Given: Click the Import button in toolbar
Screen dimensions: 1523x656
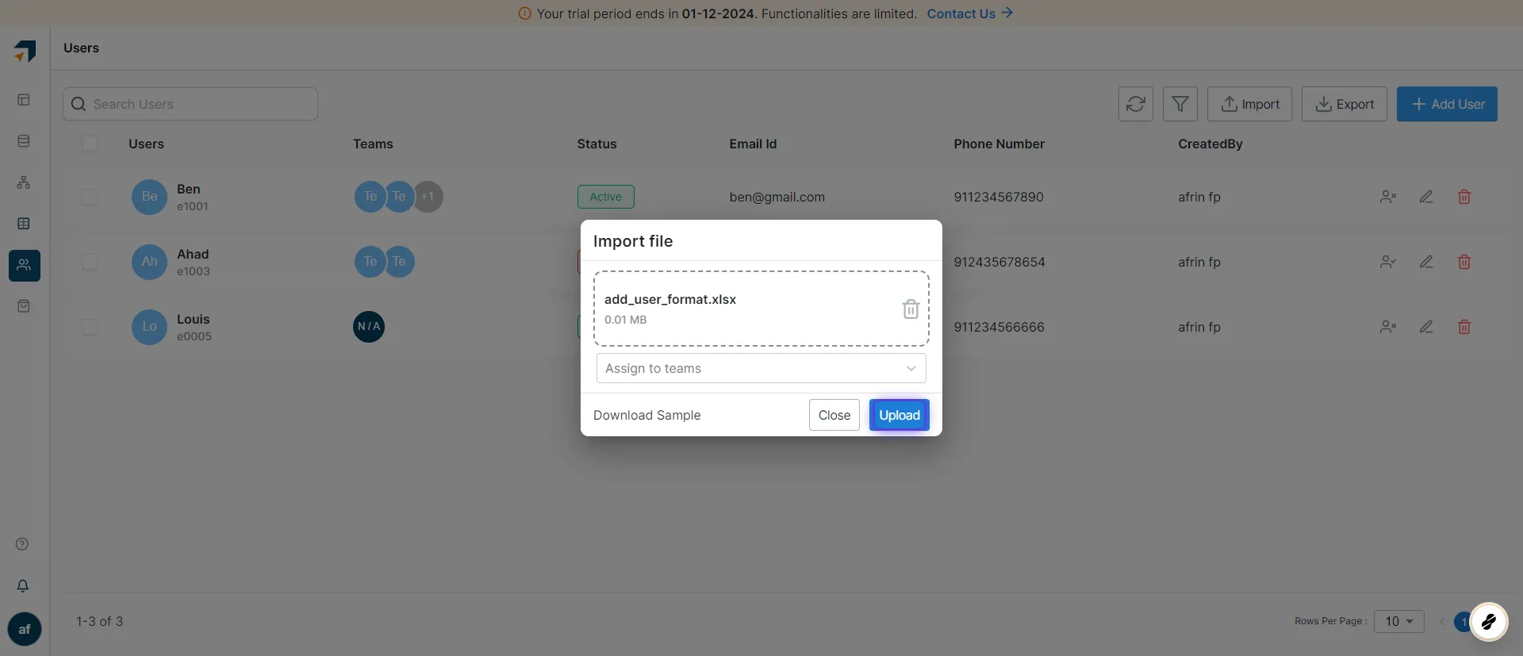Looking at the screenshot, I should (x=1249, y=104).
